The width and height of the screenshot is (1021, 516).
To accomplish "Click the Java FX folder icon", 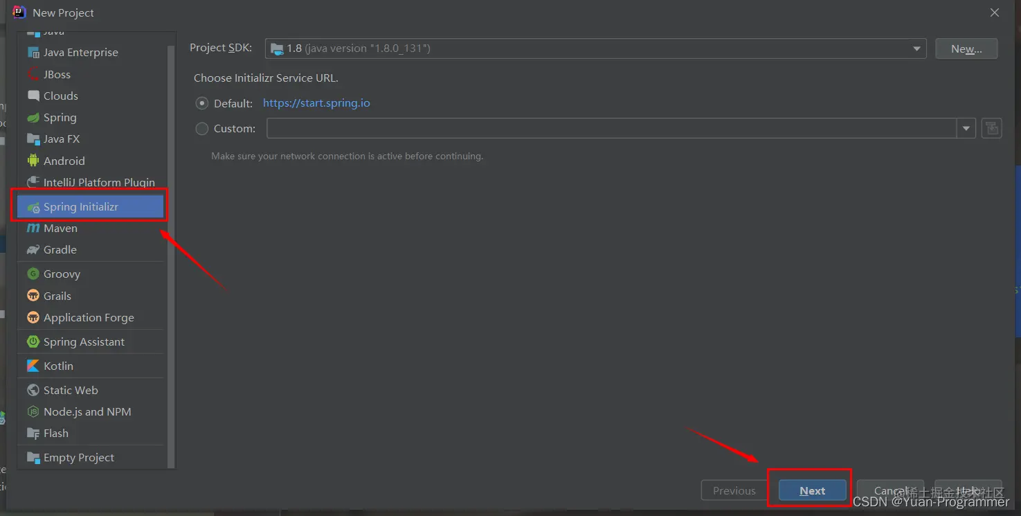I will 33,139.
